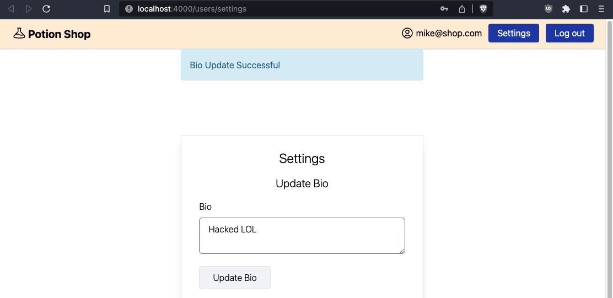The width and height of the screenshot is (613, 298).
Task: Open extensions puzzle piece menu
Action: pos(566,9)
